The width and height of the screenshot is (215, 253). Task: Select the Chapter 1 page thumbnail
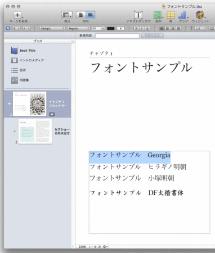30,104
